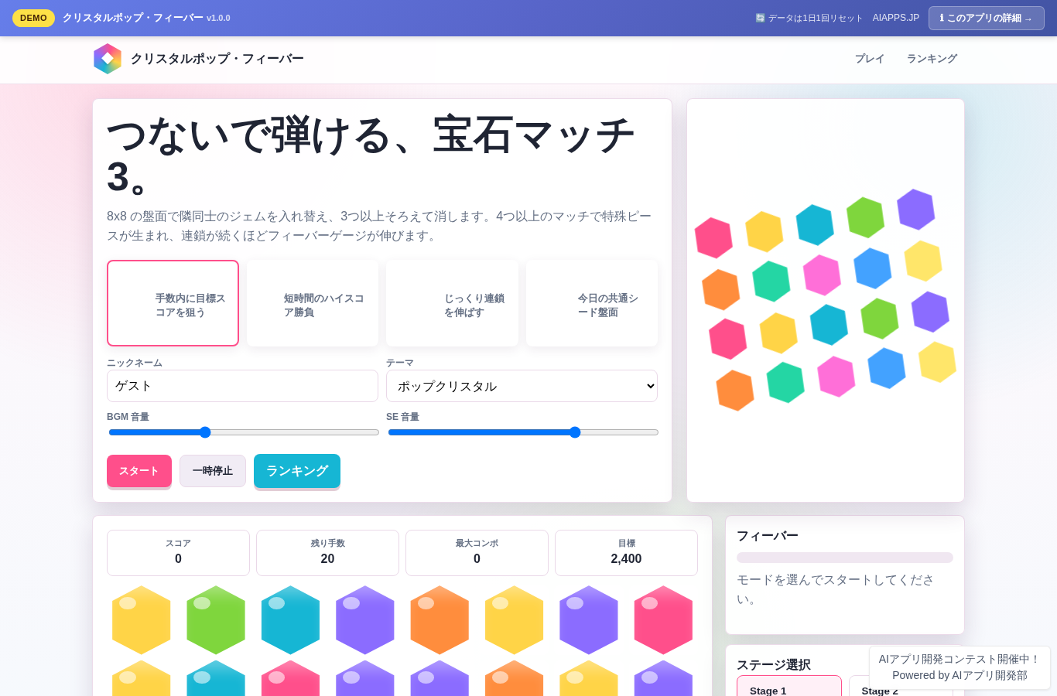Screen dimensions: 1057x696
Task: Pick the じっくり連鎖を伸ばす mode card
Action: [x=452, y=303]
